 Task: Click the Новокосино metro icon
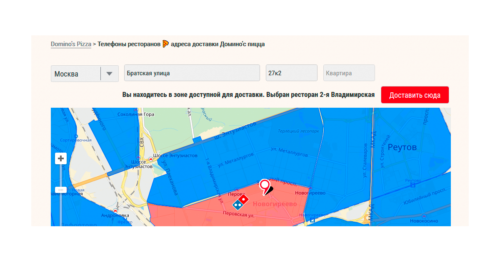point(424,216)
